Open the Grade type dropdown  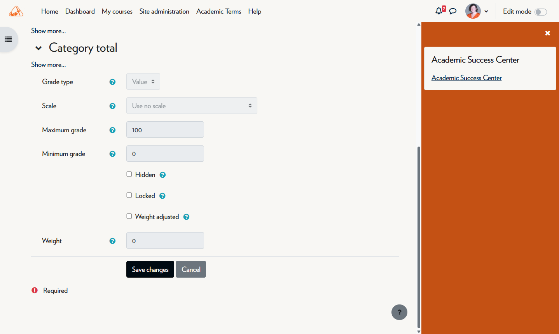(x=143, y=82)
